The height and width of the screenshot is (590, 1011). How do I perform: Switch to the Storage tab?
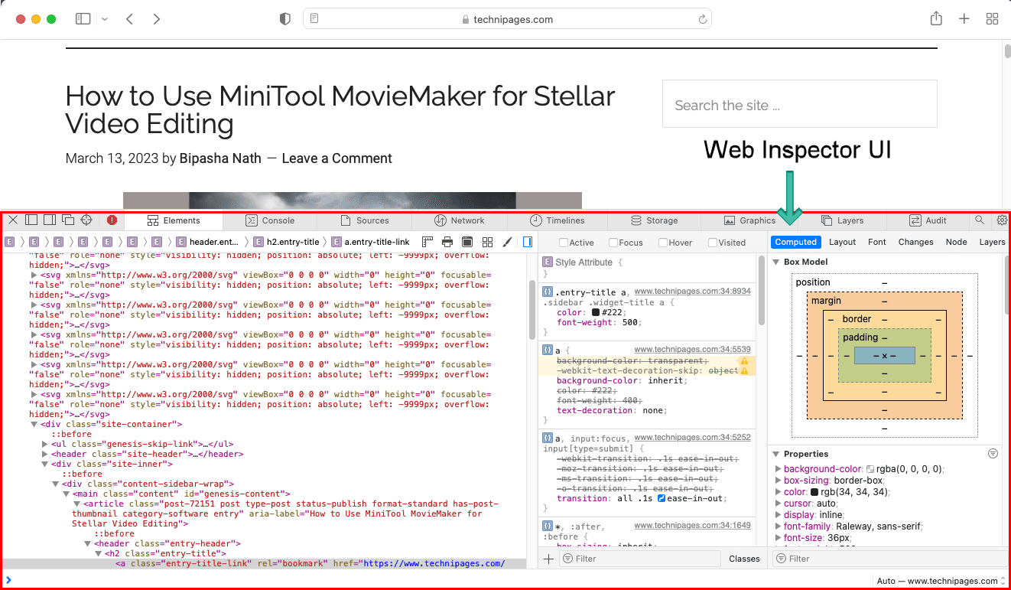coord(654,220)
